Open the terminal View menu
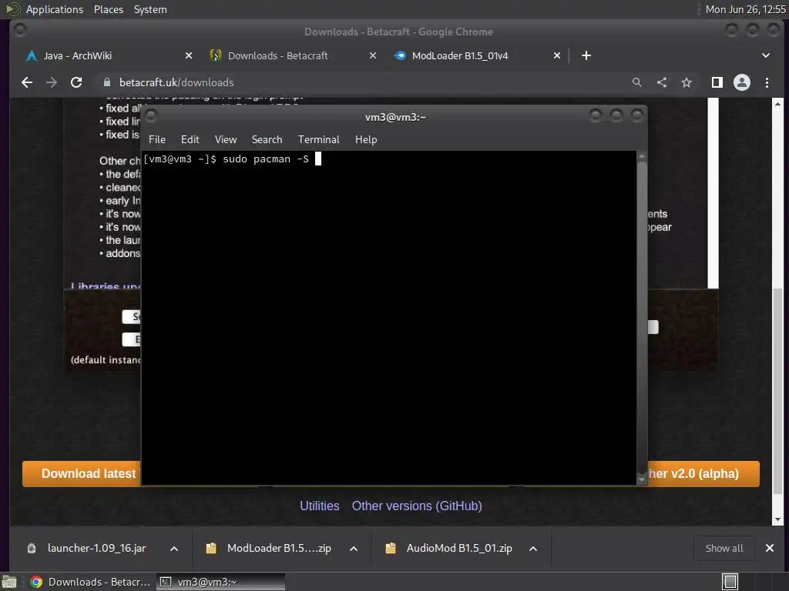Viewport: 789px width, 591px height. (x=226, y=140)
